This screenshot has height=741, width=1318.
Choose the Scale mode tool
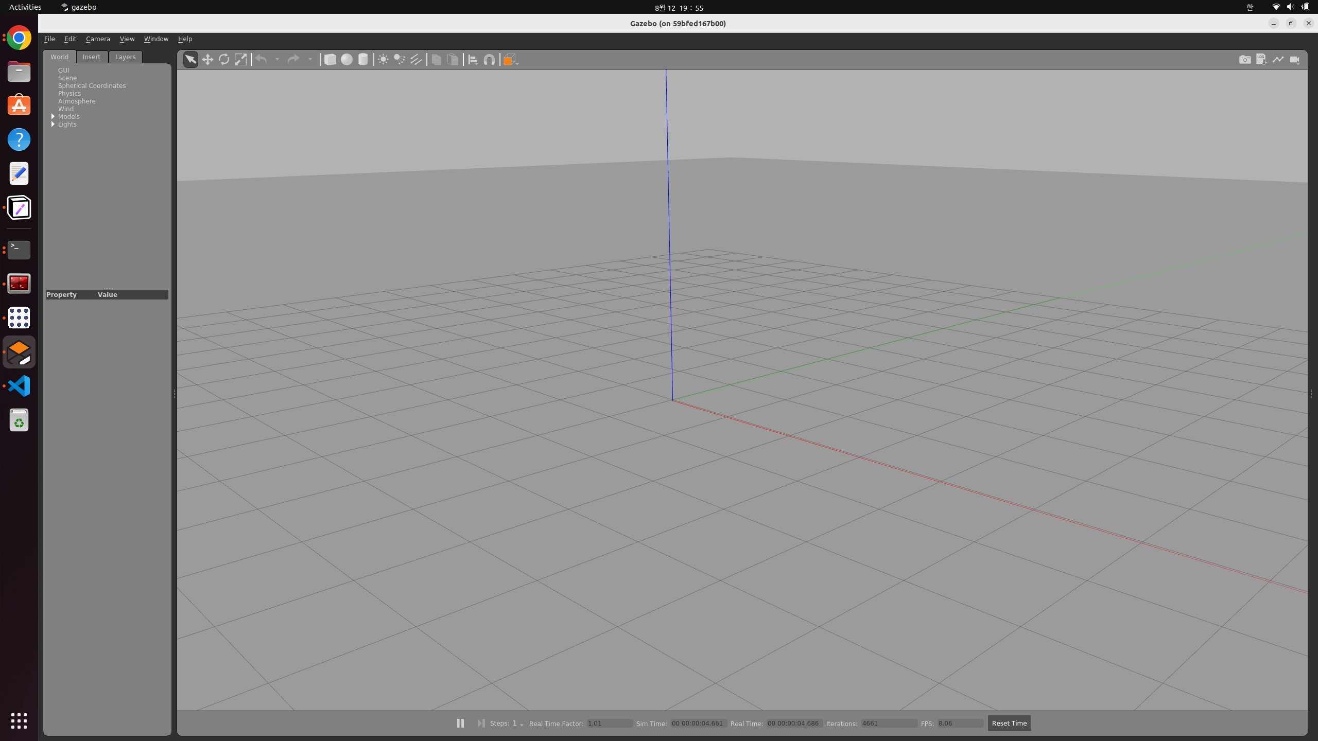pos(240,60)
